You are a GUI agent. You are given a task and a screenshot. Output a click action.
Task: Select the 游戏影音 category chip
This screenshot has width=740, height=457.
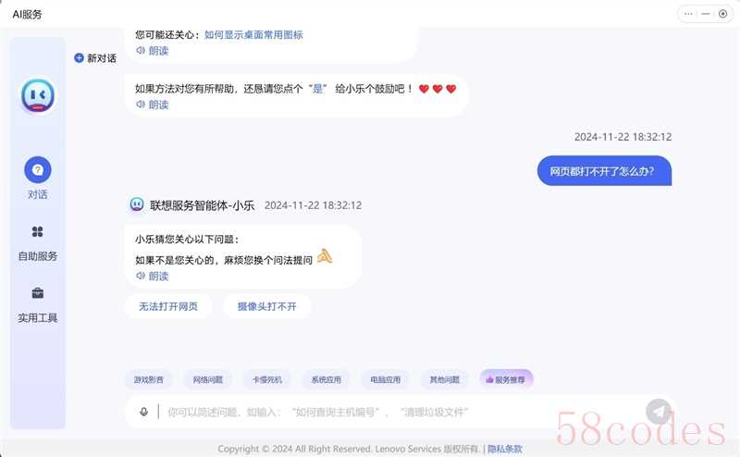click(x=149, y=379)
